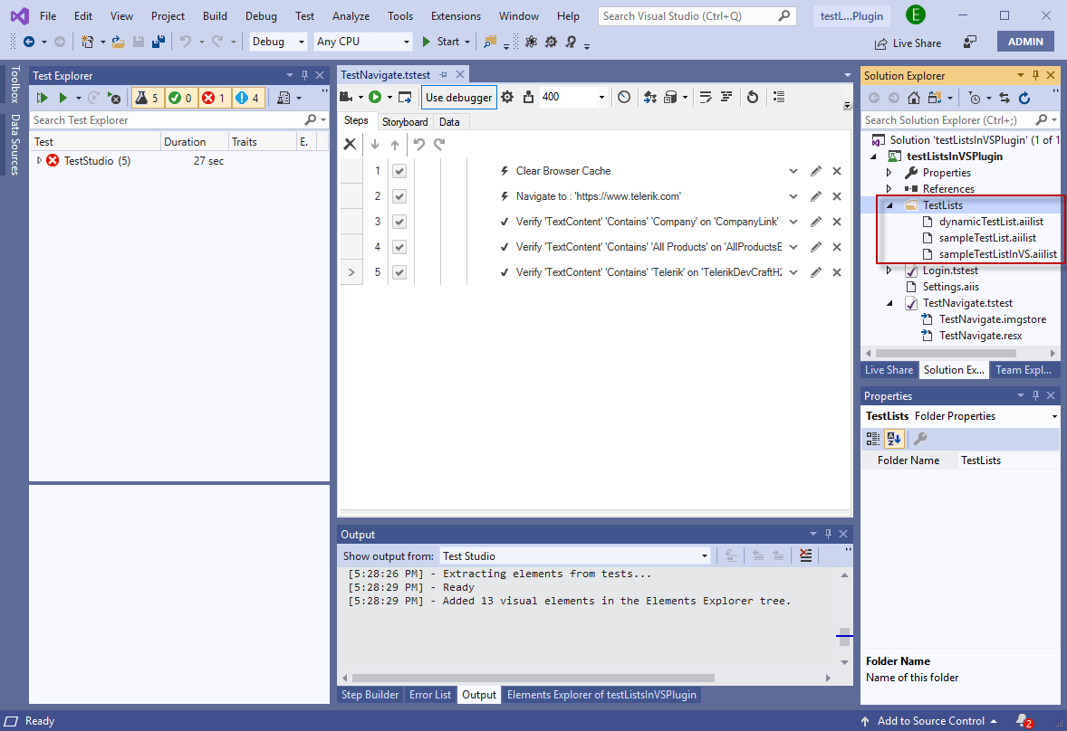Viewport: 1067px width, 731px height.
Task: Switch to the Error List tab
Action: (x=430, y=694)
